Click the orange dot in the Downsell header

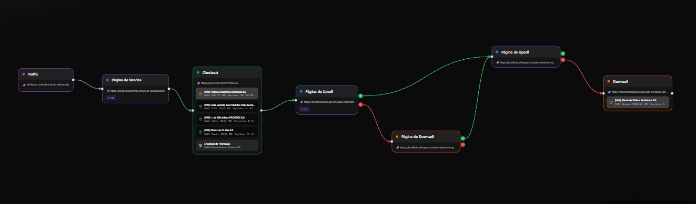(609, 81)
